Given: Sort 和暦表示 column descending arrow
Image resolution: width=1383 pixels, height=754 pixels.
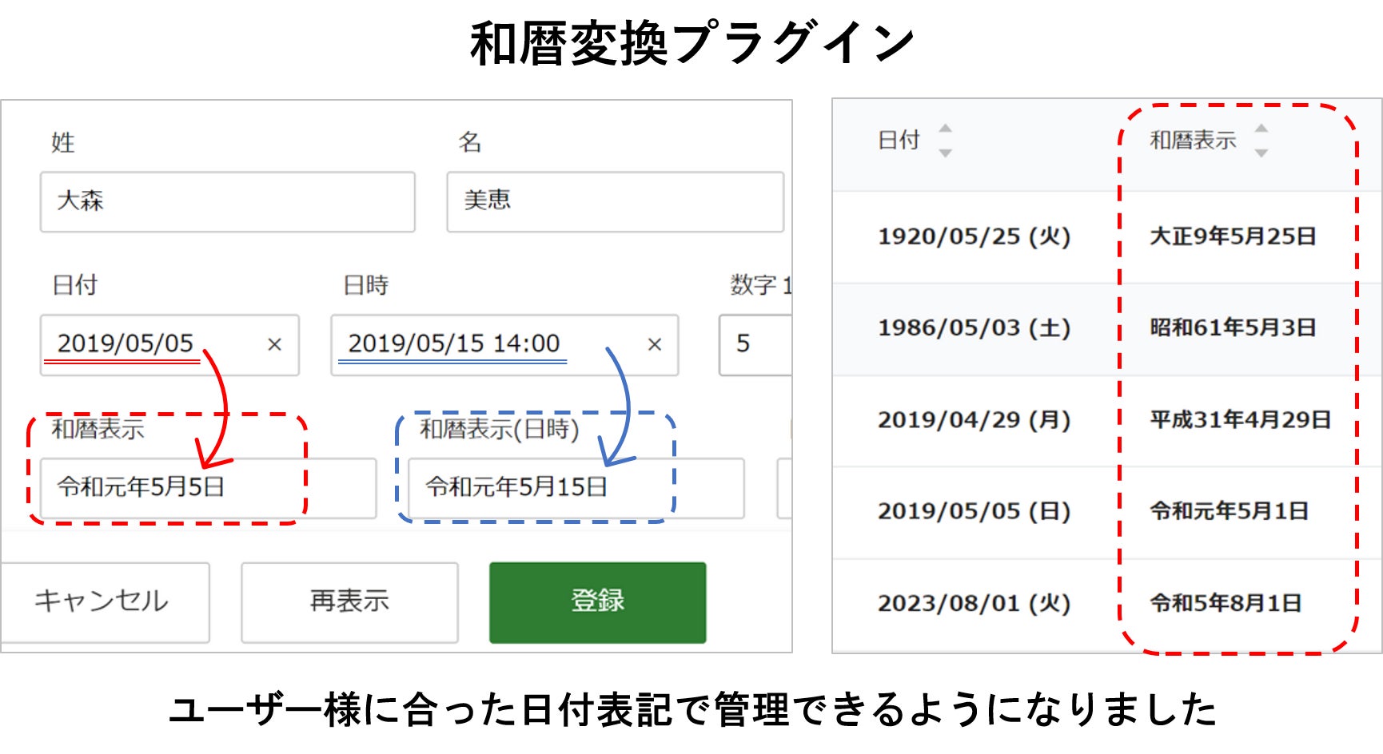Looking at the screenshot, I should [1261, 153].
